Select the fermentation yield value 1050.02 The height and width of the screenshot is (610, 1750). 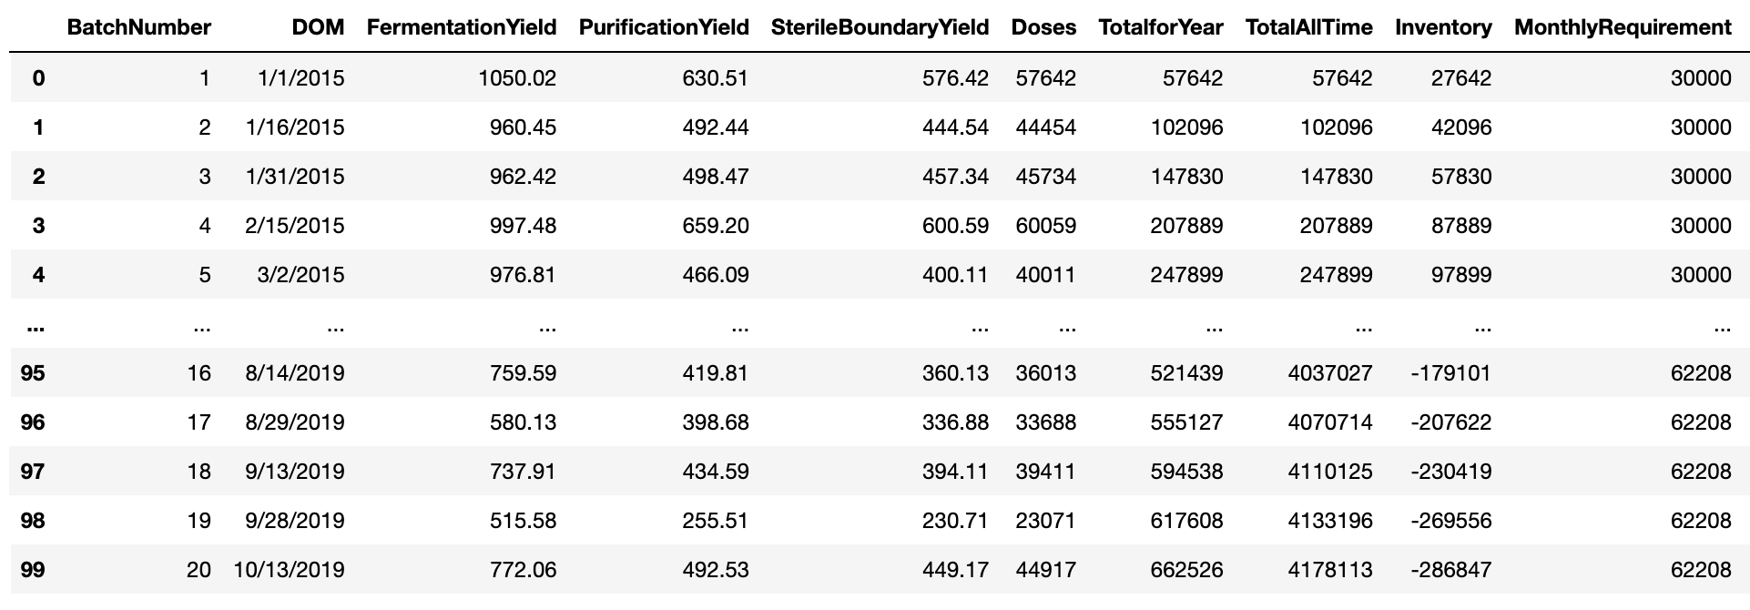point(516,78)
